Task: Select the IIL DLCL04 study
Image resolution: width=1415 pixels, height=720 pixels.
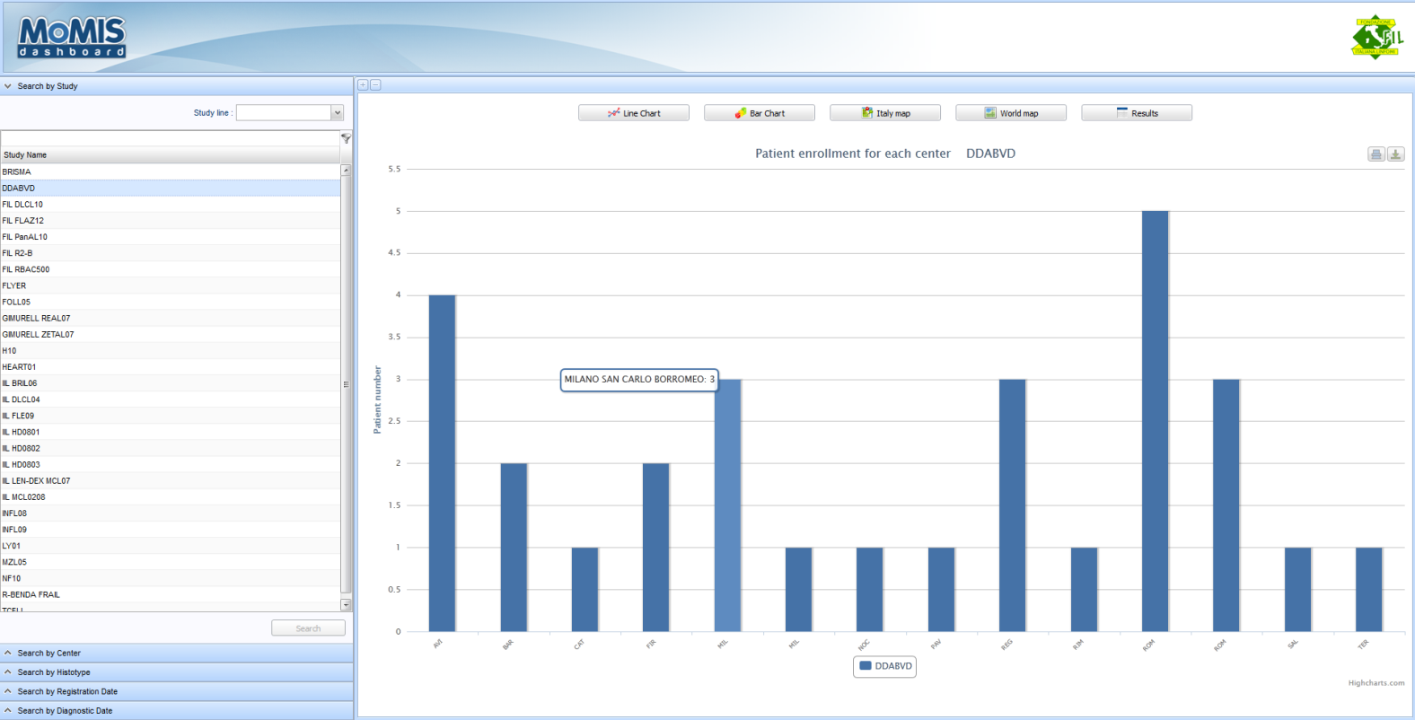Action: (x=171, y=400)
